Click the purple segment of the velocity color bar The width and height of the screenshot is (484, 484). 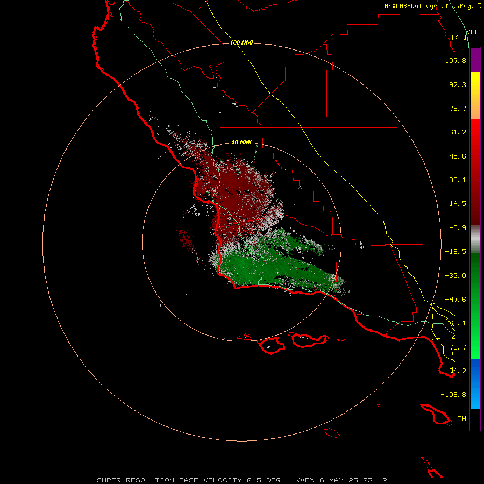point(475,60)
